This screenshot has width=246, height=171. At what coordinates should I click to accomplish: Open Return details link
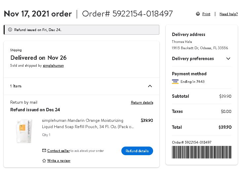[x=142, y=102]
